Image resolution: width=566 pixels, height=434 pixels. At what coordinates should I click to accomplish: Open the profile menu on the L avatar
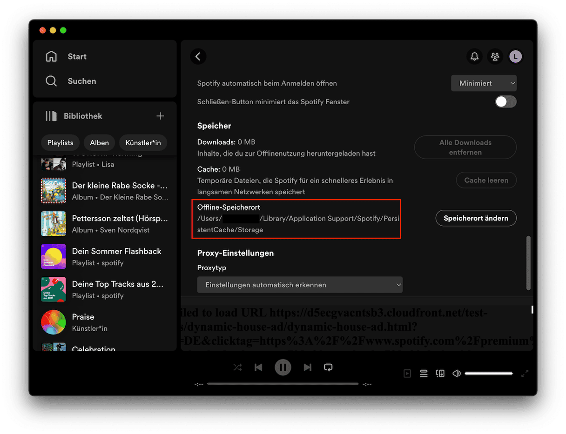516,57
